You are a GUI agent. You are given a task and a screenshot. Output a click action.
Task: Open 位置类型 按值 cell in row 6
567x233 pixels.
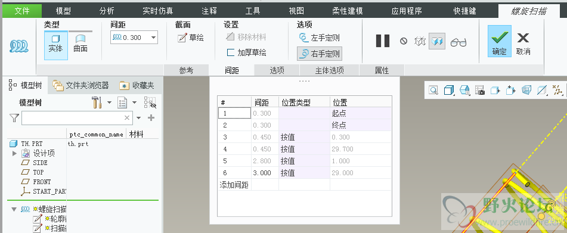(x=304, y=173)
